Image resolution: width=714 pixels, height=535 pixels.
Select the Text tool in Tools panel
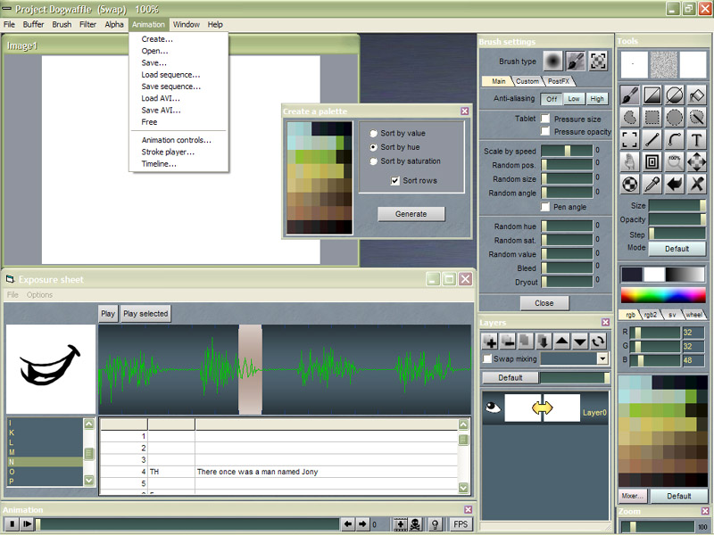coord(696,139)
